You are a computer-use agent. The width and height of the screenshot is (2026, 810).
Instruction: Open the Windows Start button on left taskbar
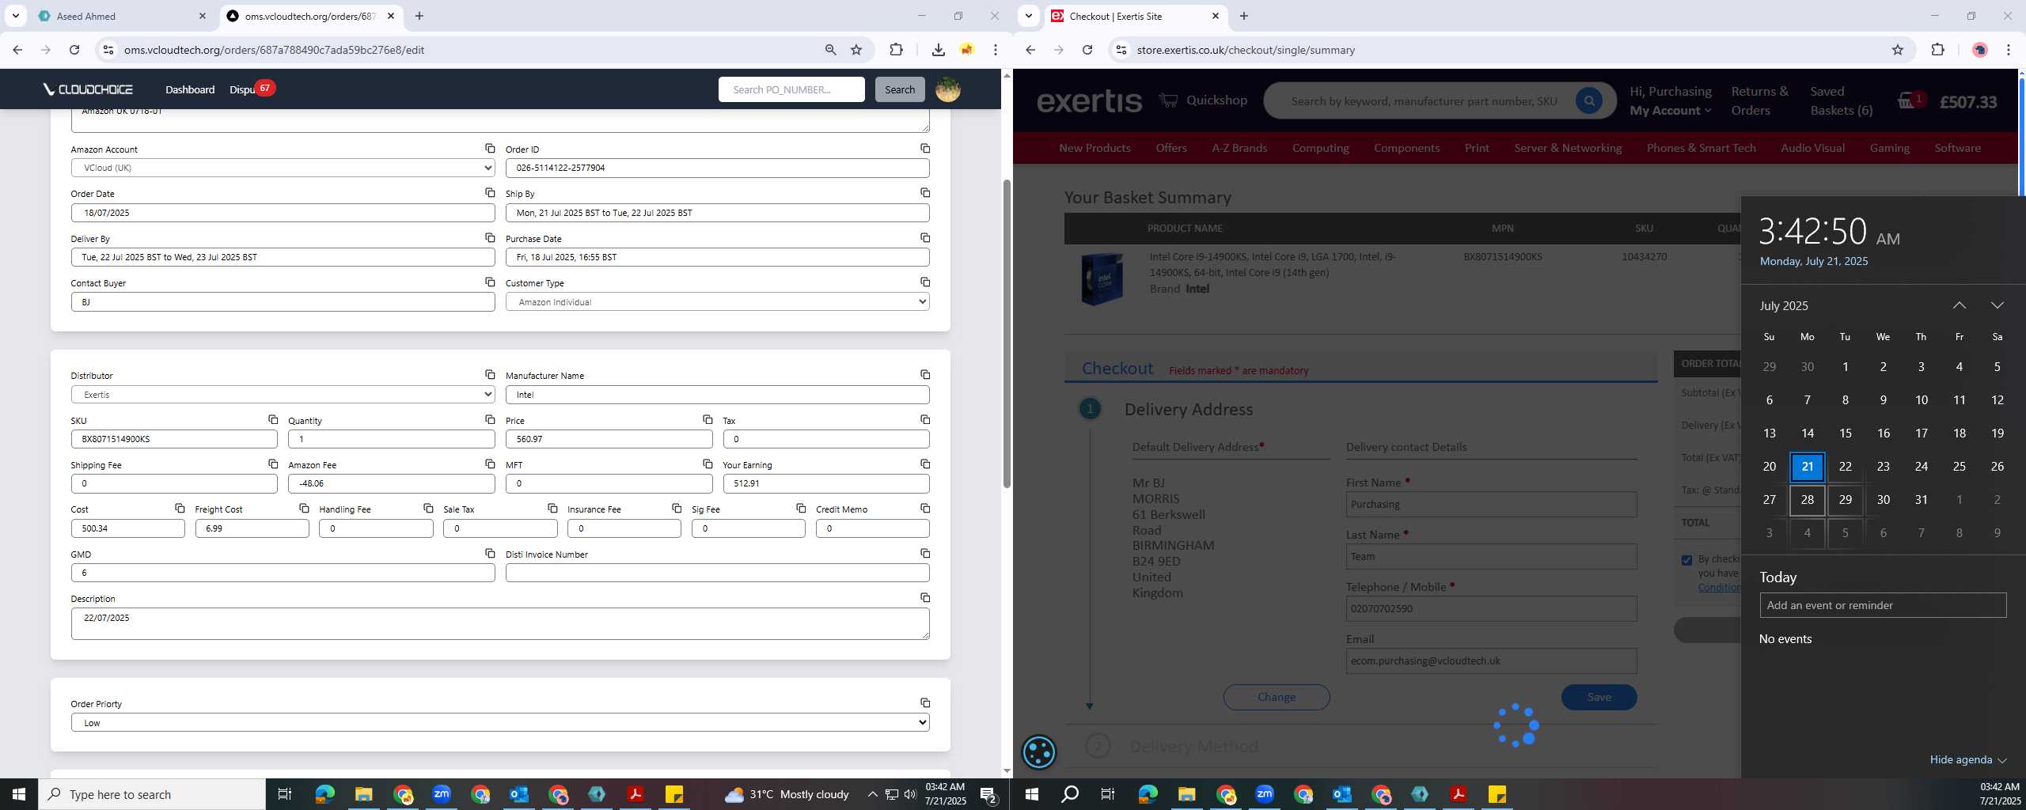coord(19,794)
